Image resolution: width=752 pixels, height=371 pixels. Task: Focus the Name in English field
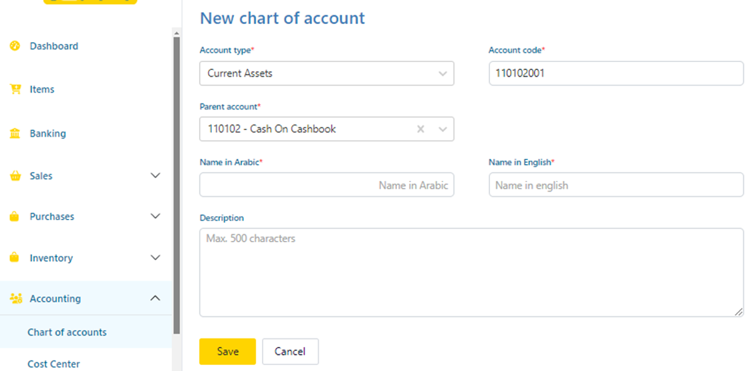[616, 185]
